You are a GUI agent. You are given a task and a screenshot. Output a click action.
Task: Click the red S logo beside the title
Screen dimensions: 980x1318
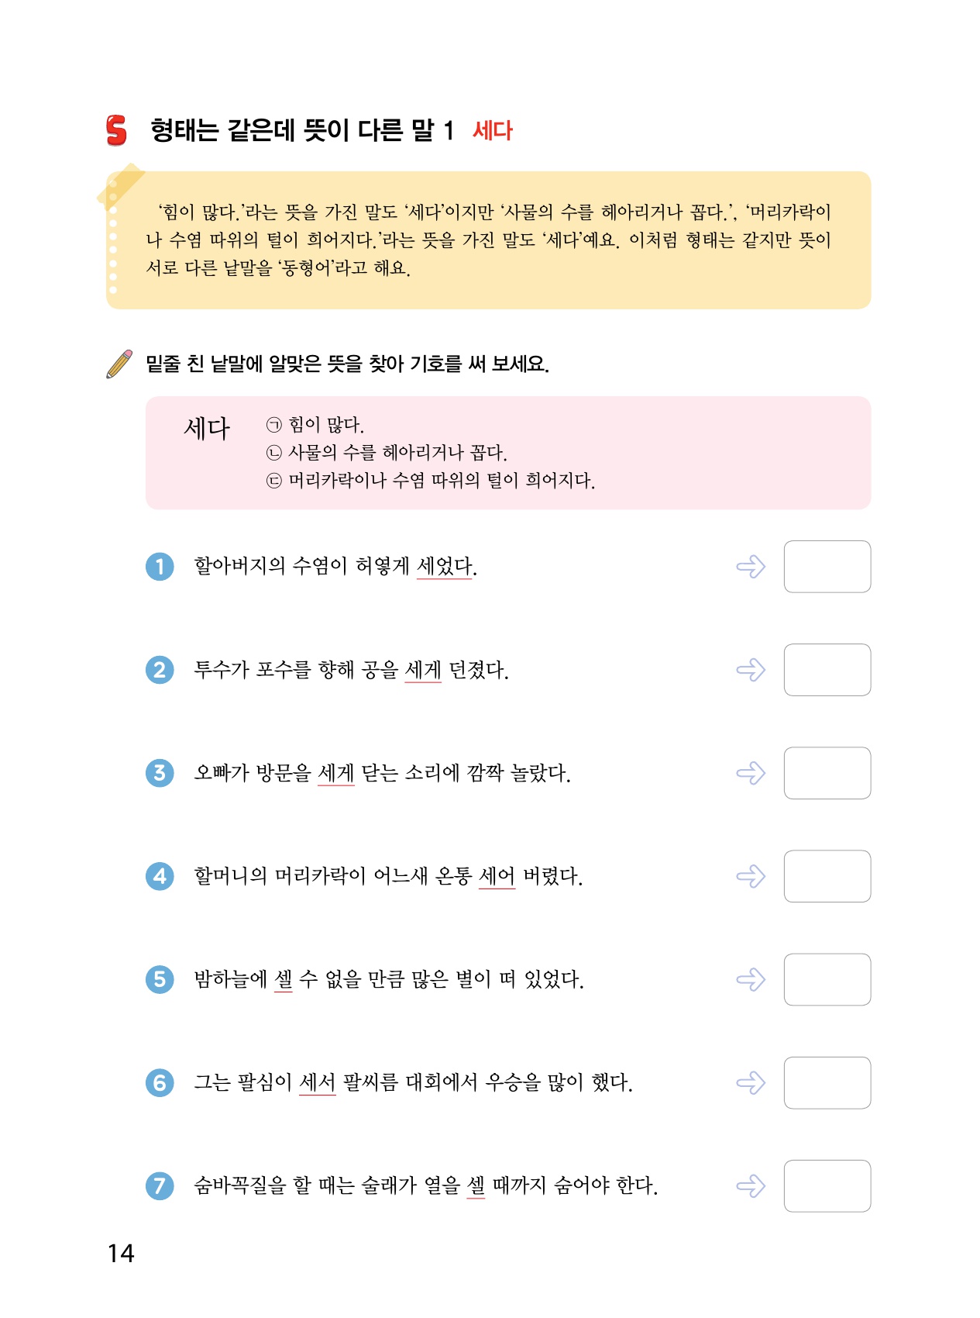pos(116,130)
